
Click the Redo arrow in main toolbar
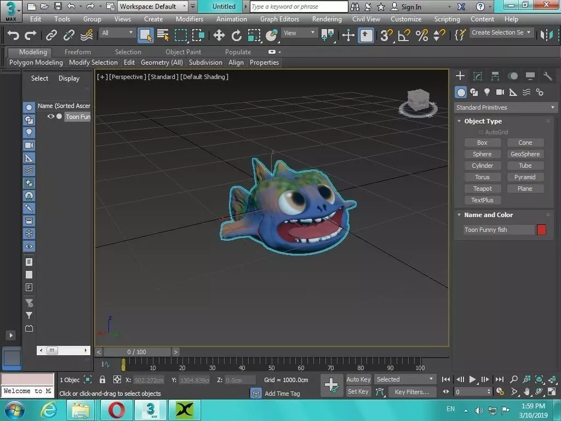point(31,35)
